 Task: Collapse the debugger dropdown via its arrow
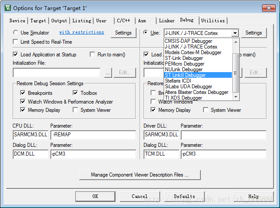coord(235,33)
